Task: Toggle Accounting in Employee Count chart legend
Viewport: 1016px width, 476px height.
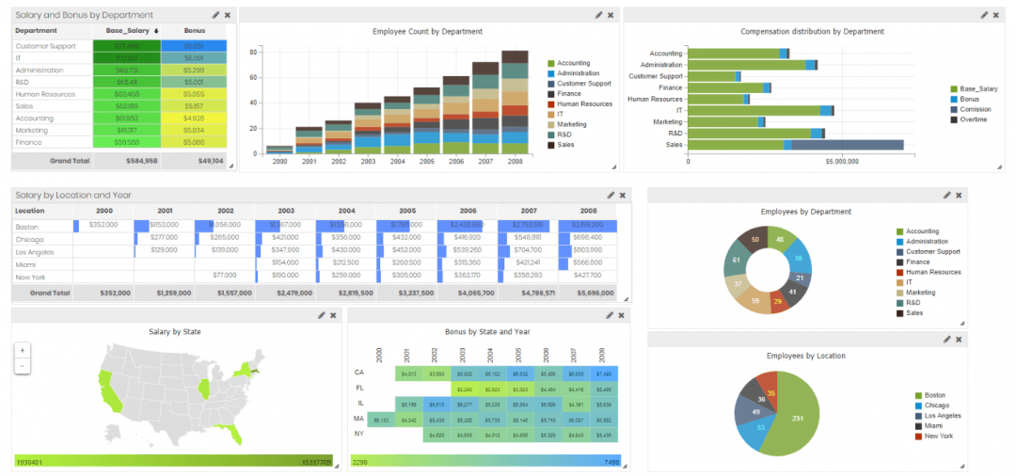Action: click(569, 63)
